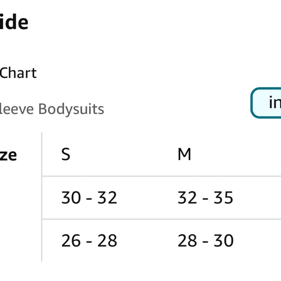Click the M size column header

184,154
